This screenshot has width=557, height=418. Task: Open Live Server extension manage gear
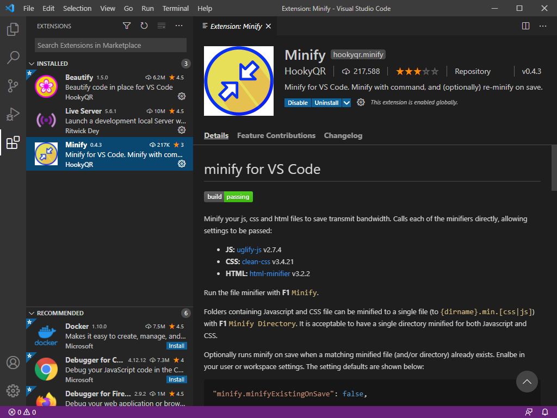click(x=182, y=130)
